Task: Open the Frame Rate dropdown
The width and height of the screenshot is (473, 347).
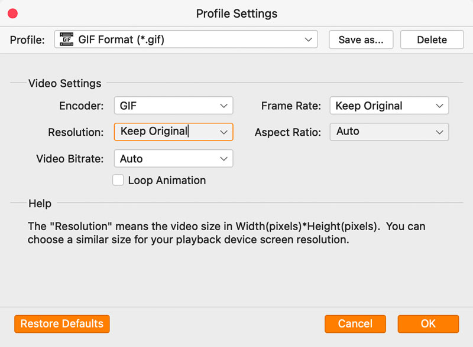Action: tap(389, 106)
